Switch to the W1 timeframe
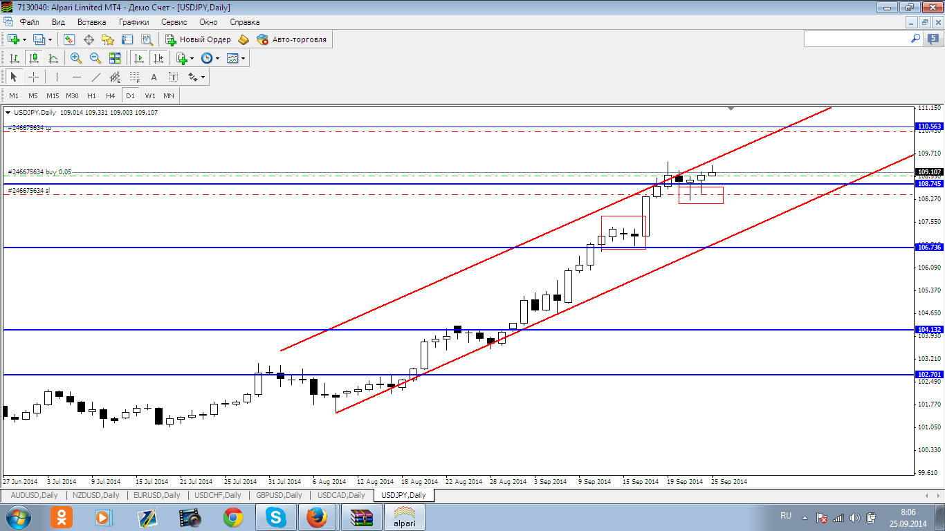The width and height of the screenshot is (945, 531). [x=149, y=95]
